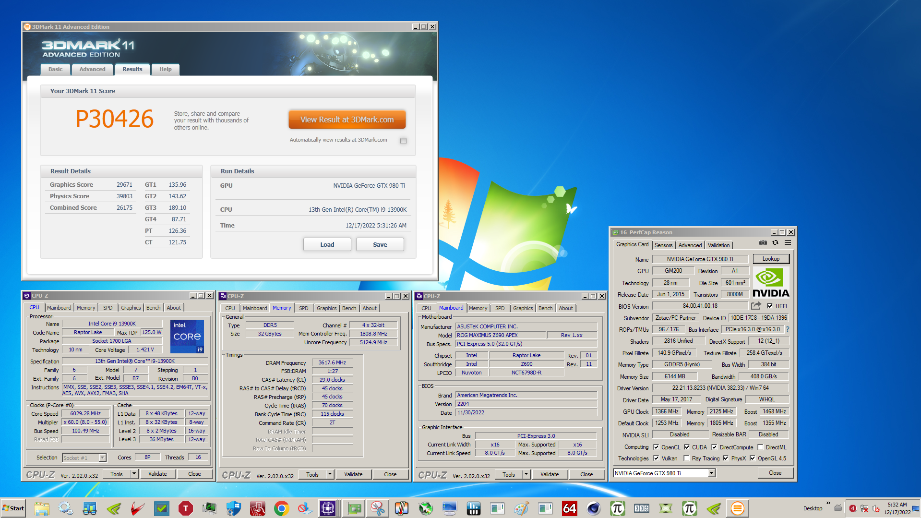Click the BIOS export share icon in GPU-Z

(756, 306)
